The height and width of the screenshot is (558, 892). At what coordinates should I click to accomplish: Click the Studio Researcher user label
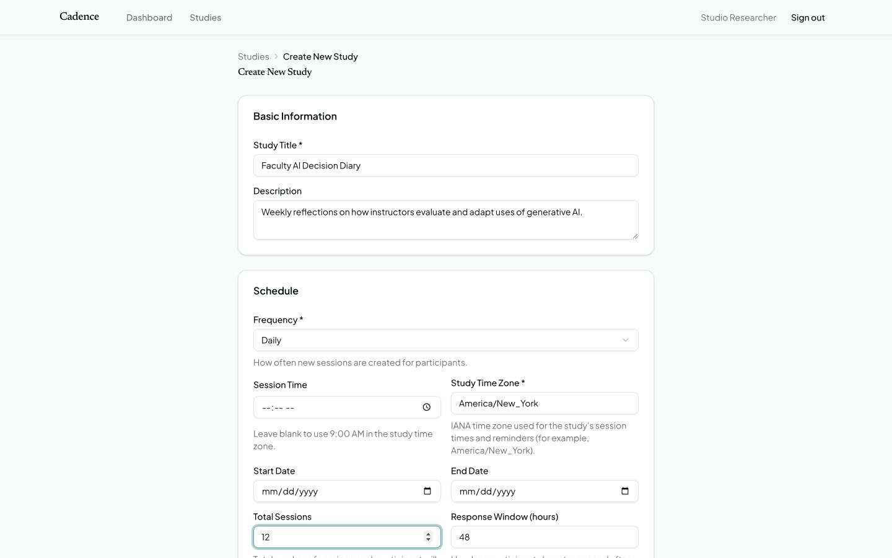click(x=738, y=17)
